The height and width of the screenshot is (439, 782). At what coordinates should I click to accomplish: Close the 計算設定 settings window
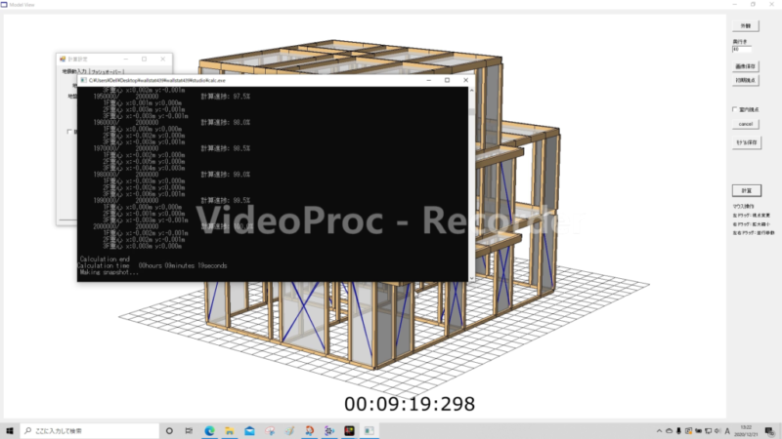tap(162, 59)
